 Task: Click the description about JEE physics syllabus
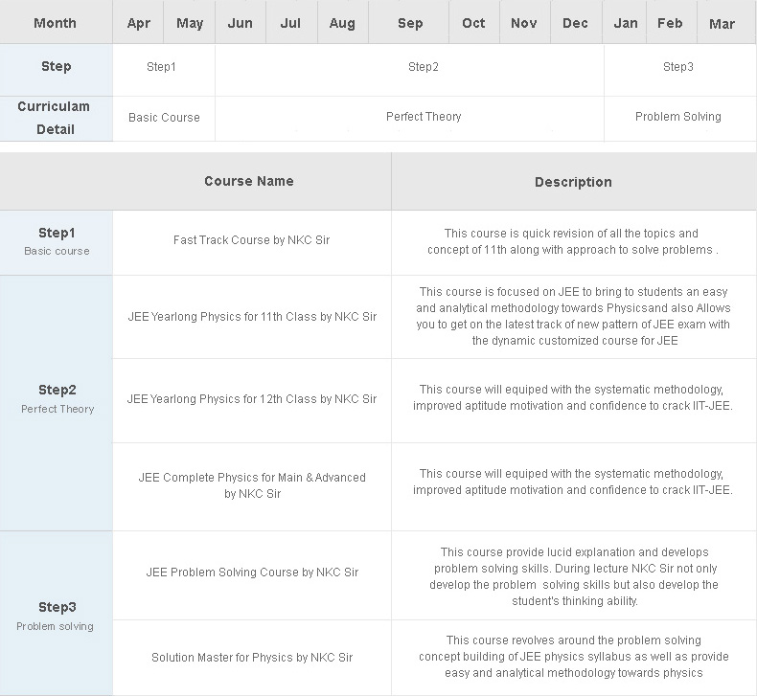574,657
